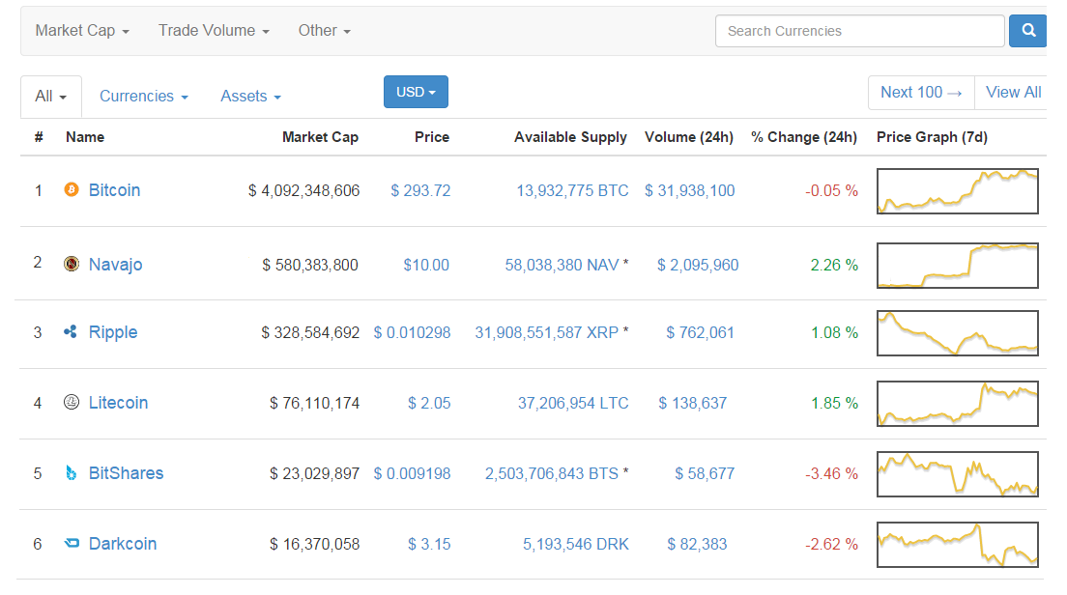The height and width of the screenshot is (595, 1067).
Task: Click the Bitcoin coin icon
Action: [x=72, y=189]
